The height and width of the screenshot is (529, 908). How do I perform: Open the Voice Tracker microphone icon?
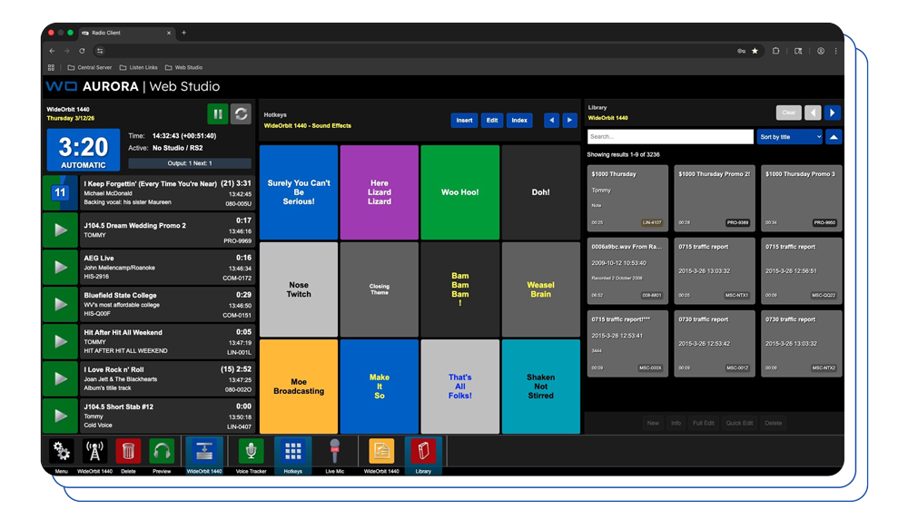[x=251, y=452]
